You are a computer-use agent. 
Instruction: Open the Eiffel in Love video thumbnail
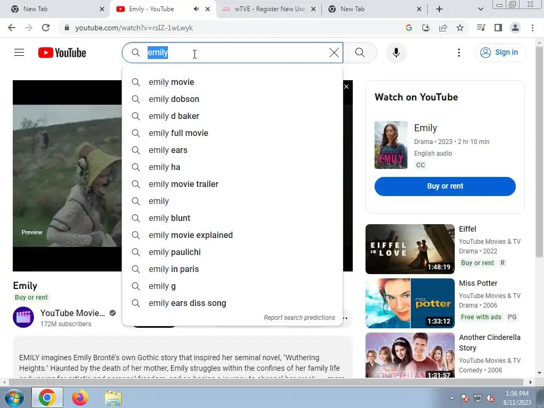pos(410,249)
